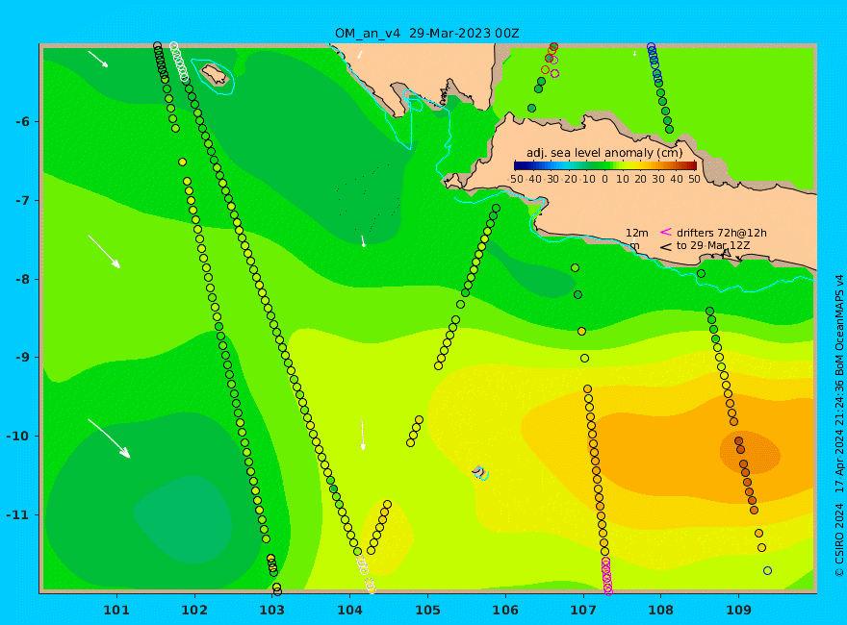Click the large white current arrow near latitude -10
Image resolution: width=847 pixels, height=625 pixels.
point(109,438)
